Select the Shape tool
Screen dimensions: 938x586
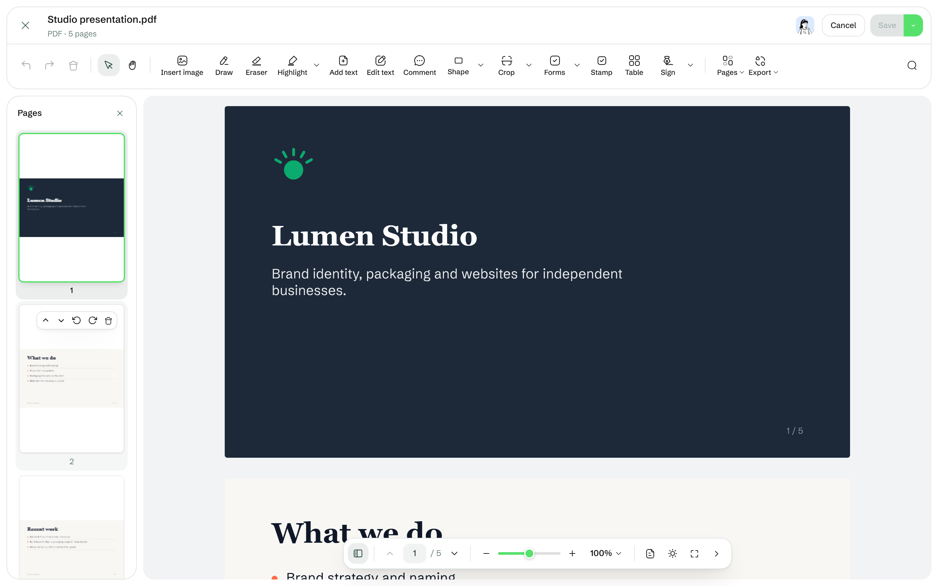pyautogui.click(x=458, y=65)
